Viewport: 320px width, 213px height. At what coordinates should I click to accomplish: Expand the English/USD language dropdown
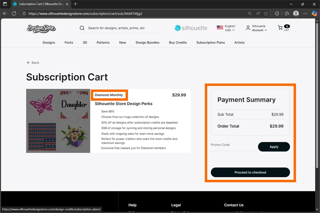click(226, 28)
